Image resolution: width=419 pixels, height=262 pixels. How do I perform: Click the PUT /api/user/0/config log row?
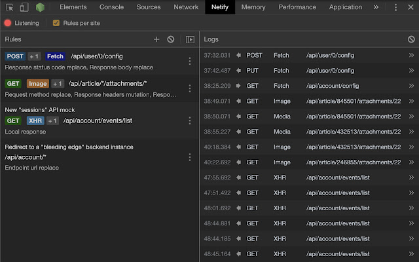point(308,71)
